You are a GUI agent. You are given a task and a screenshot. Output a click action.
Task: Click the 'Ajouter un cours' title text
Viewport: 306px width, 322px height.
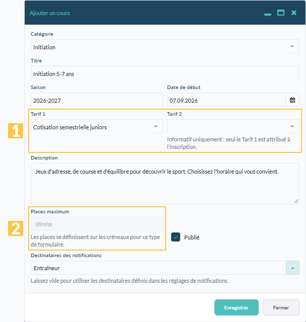tap(50, 13)
